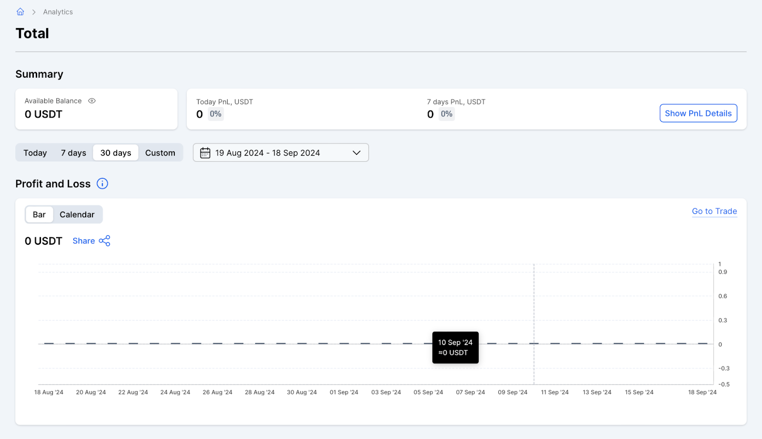The height and width of the screenshot is (439, 762).
Task: Enable the 7 days period filter
Action: click(73, 152)
